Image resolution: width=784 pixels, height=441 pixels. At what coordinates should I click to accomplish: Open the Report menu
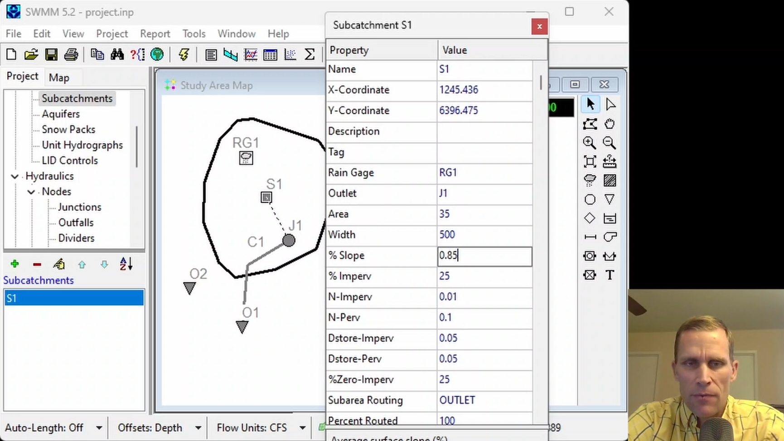pos(155,34)
